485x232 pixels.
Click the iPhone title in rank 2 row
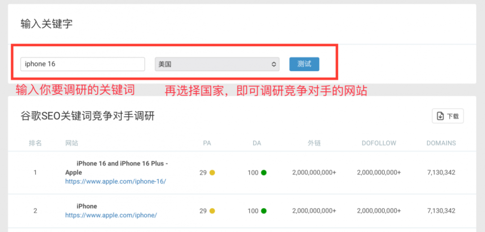87,206
